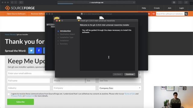Focus the Job Title field
This screenshot has width=193, height=108.
(120, 81)
